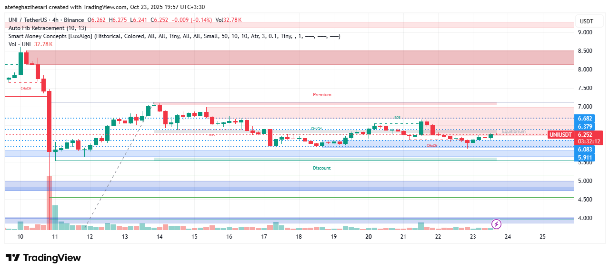Click the date 13 on time axis
610x272 pixels.
(x=125, y=236)
